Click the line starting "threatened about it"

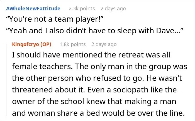(94, 90)
